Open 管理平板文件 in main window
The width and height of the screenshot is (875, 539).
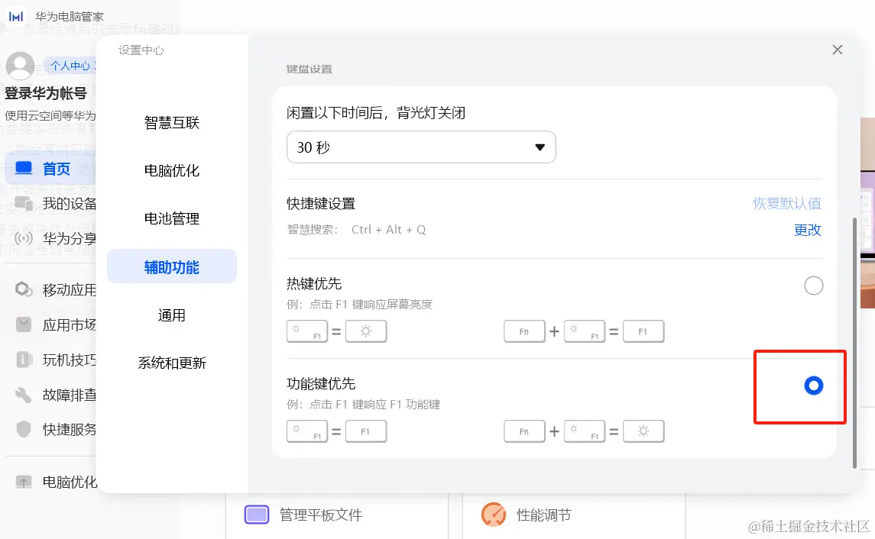coord(337,515)
